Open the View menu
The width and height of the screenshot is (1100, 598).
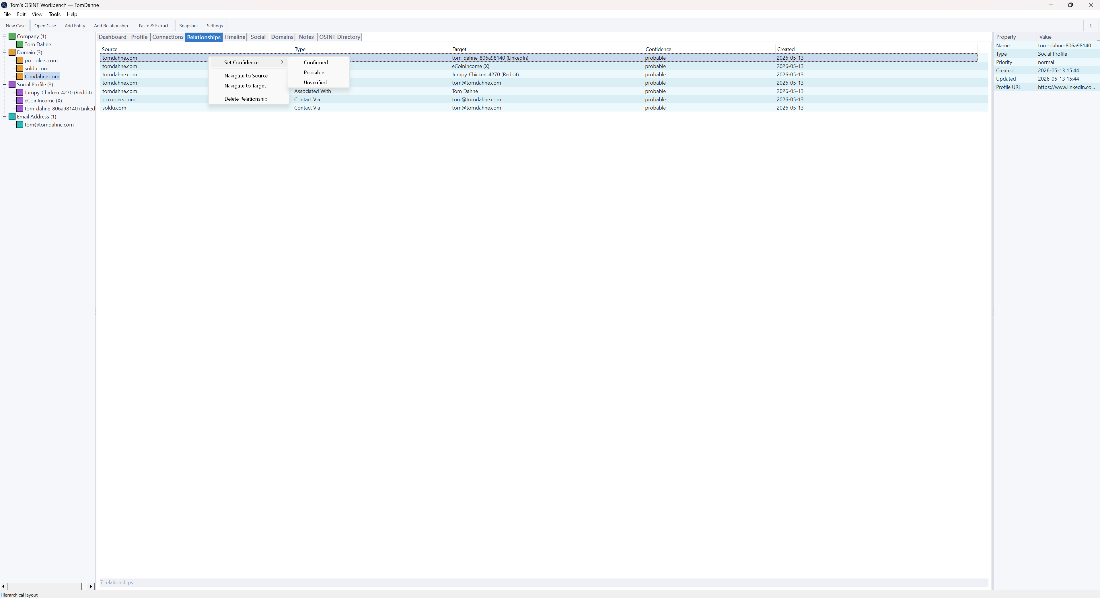tap(37, 14)
